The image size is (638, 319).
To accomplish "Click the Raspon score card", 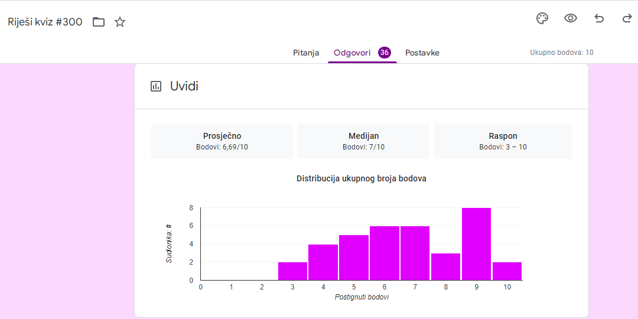I will point(503,141).
